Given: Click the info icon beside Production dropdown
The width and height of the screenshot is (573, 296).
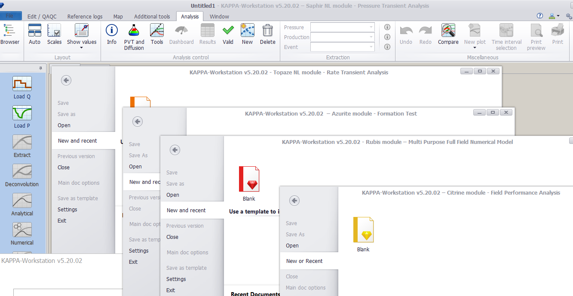Looking at the screenshot, I should point(387,37).
